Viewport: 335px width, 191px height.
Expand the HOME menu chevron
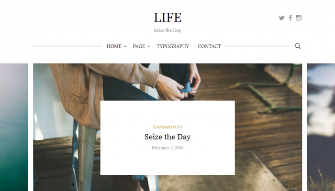tap(125, 46)
